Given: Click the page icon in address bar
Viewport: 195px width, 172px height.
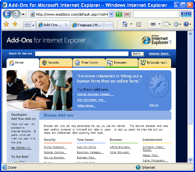Looking at the screenshot, I should 32,14.
